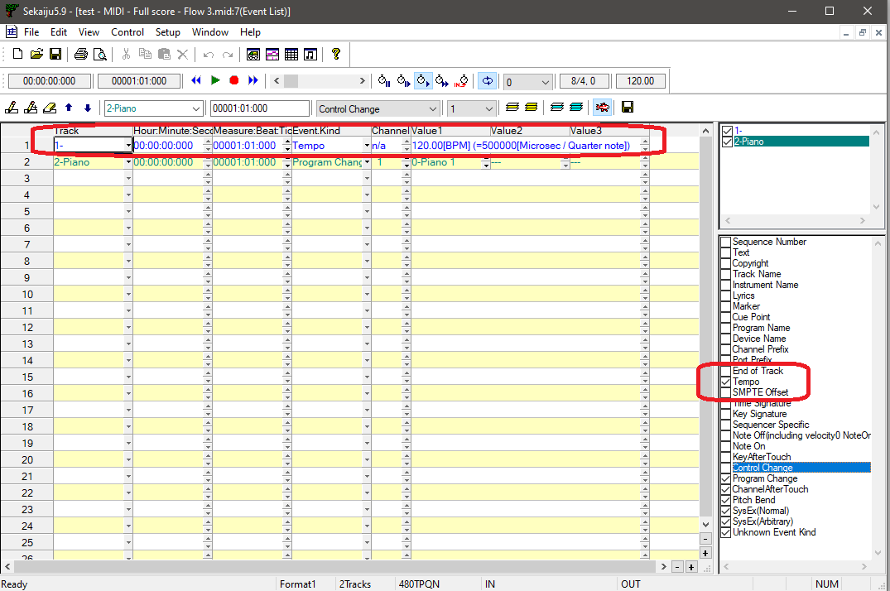The height and width of the screenshot is (591, 890).
Task: Click the Copy icon in the toolbar
Action: tap(146, 54)
